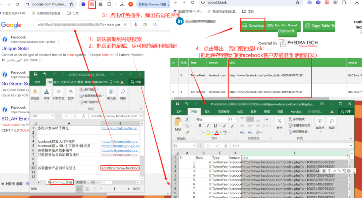This screenshot has width=362, height=198.
Task: Open 单元格样式 dropdown in right Excel
Action: pos(299,132)
